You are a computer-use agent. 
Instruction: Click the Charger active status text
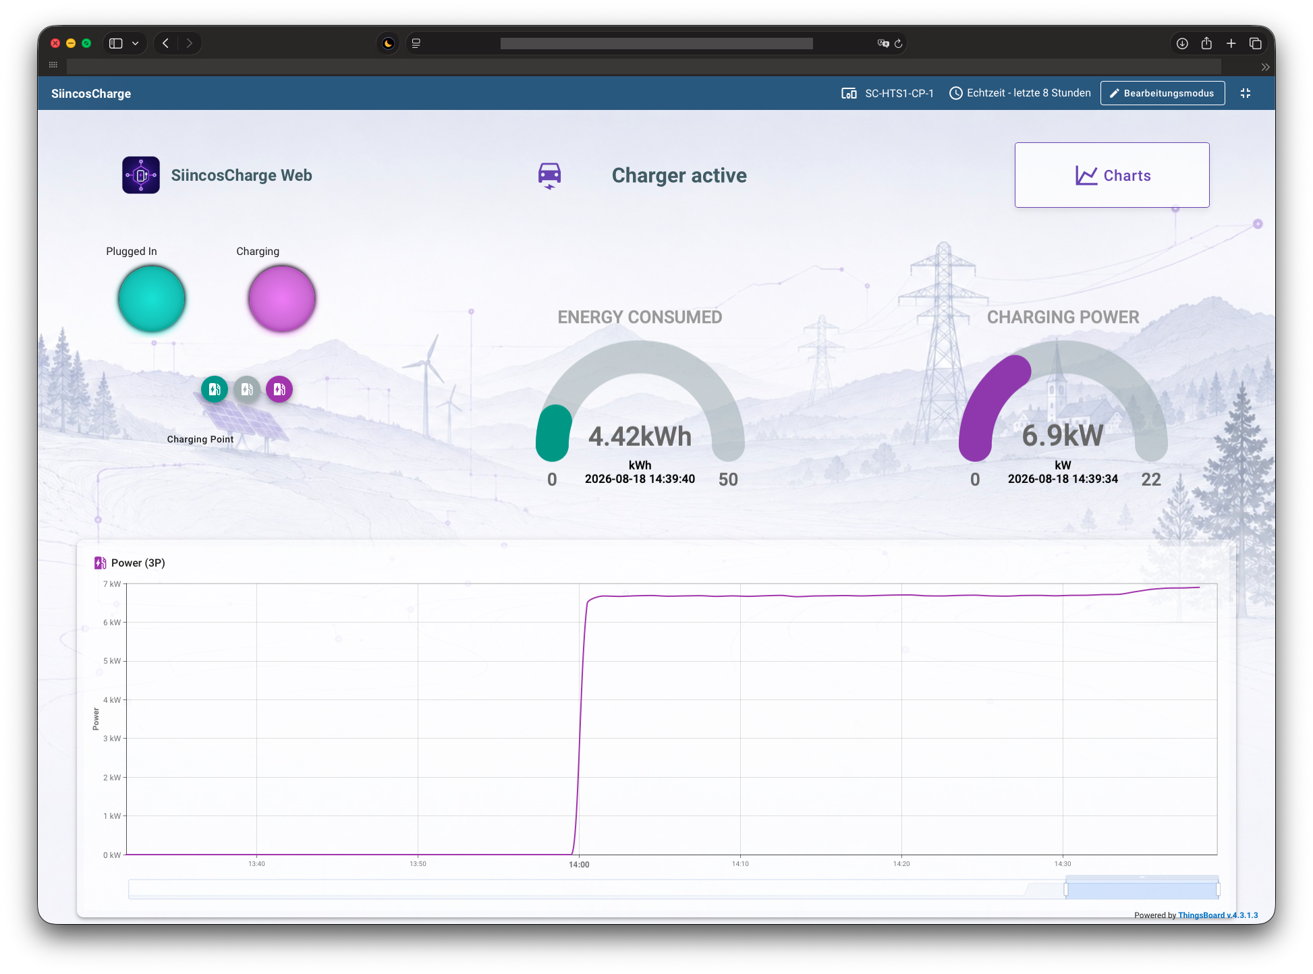pos(679,175)
